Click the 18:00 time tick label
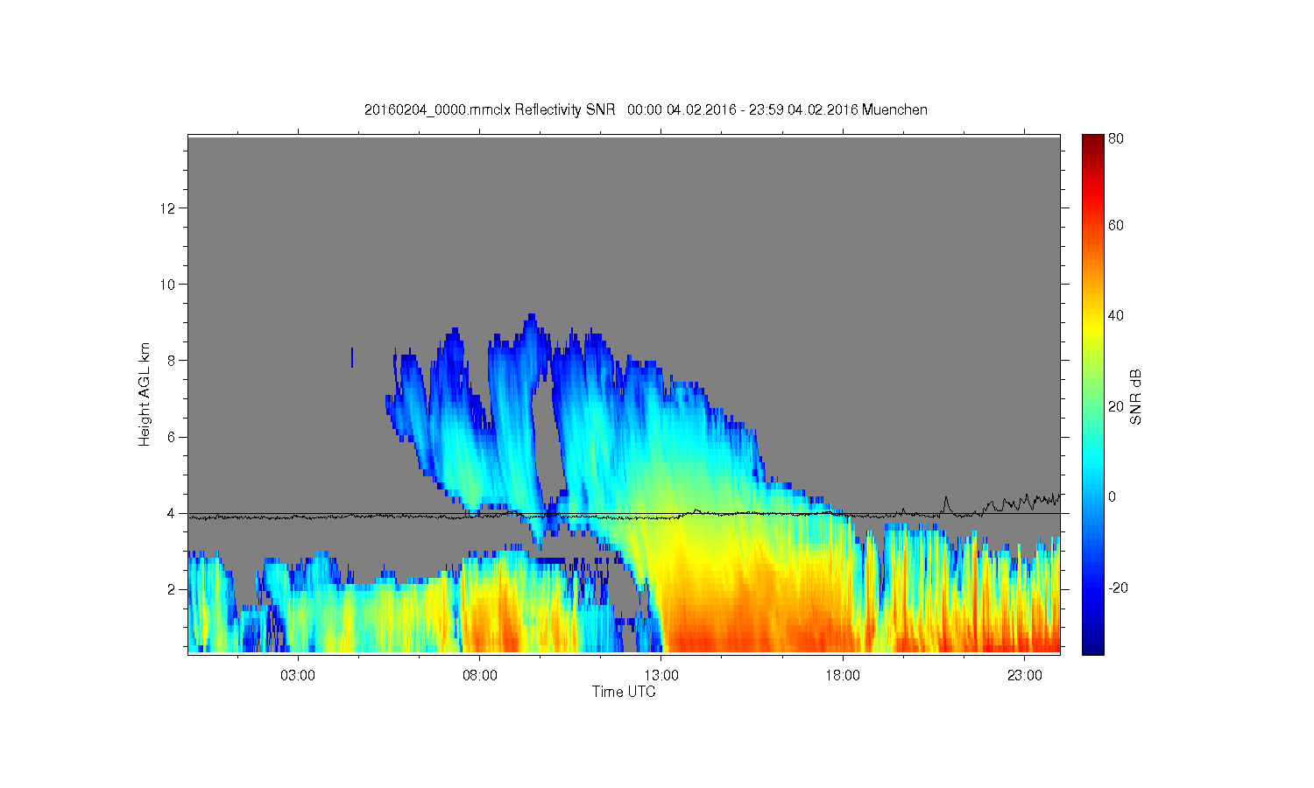 [844, 676]
